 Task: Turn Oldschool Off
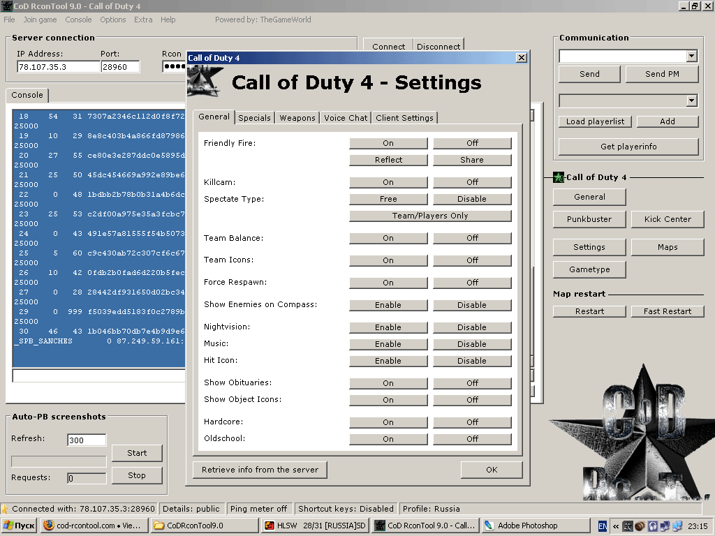[473, 439]
